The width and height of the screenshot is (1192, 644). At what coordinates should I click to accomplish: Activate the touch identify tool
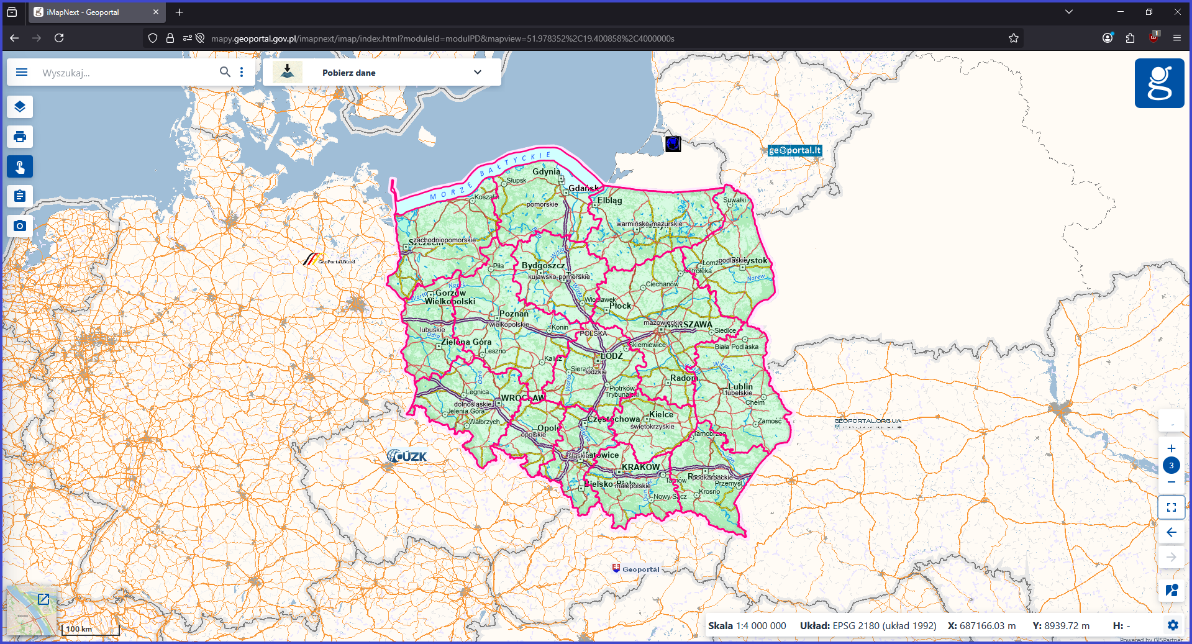[x=19, y=166]
